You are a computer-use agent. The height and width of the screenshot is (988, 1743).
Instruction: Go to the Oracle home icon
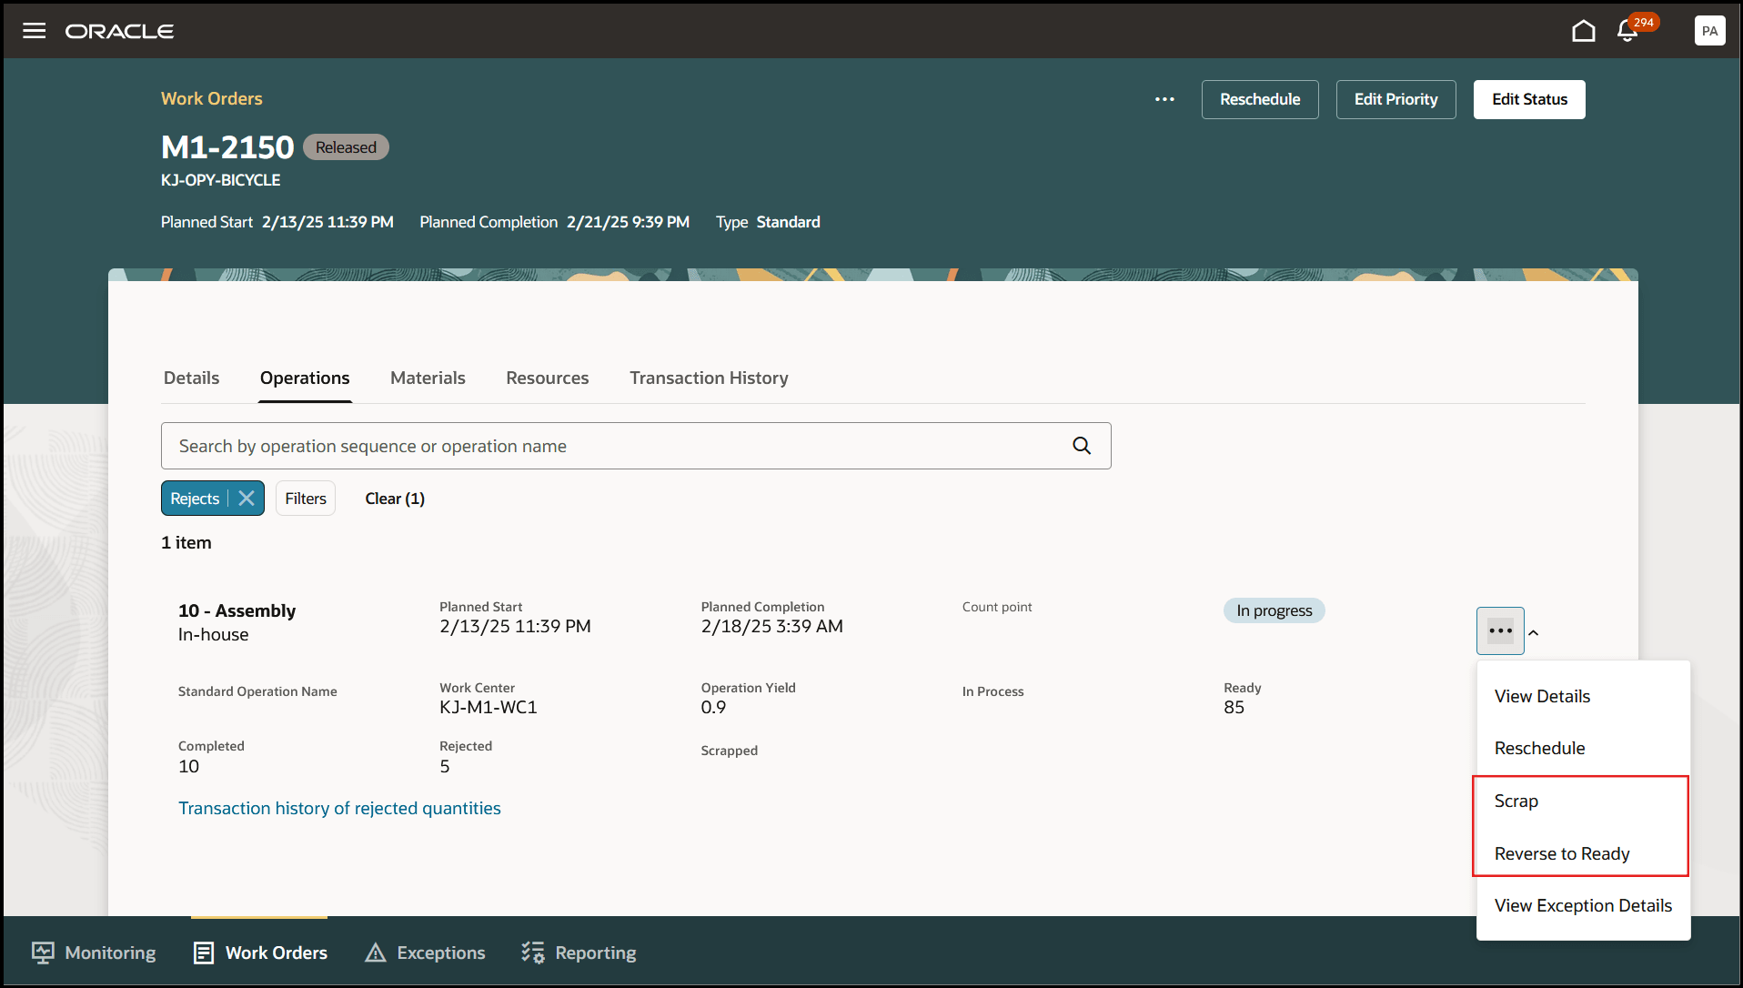(x=1584, y=31)
